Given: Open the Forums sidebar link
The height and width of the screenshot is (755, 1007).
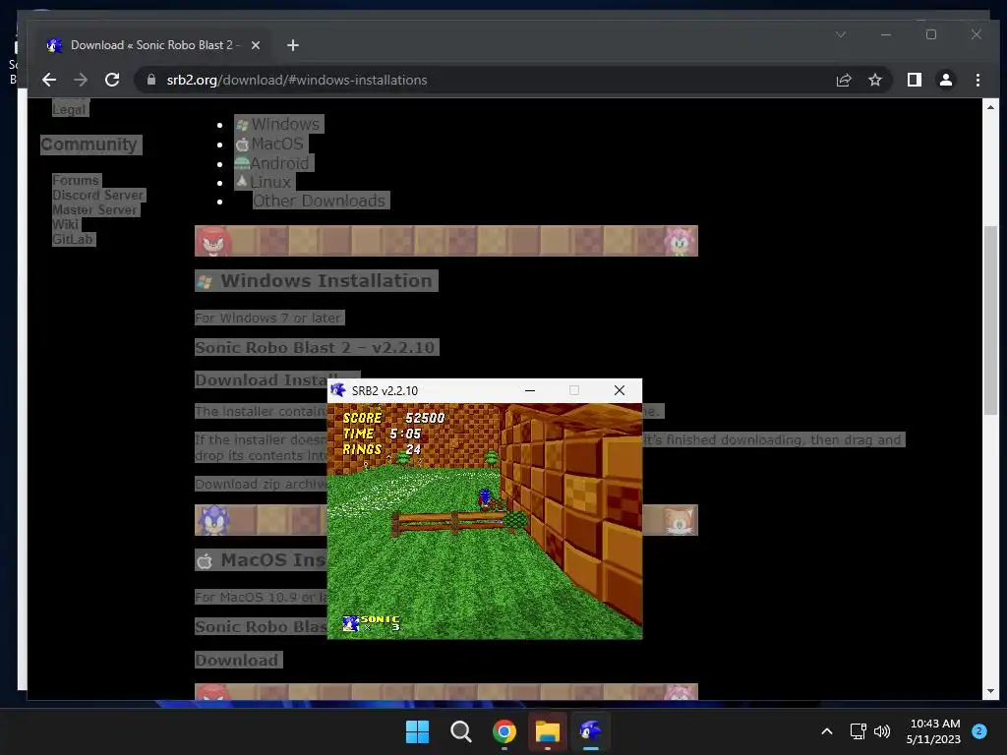Looking at the screenshot, I should (76, 181).
